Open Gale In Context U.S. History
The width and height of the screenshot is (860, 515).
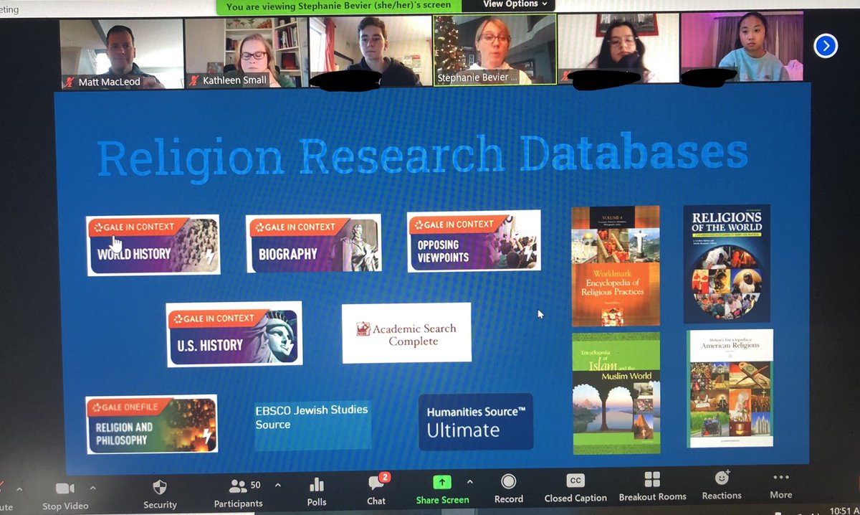pyautogui.click(x=234, y=334)
